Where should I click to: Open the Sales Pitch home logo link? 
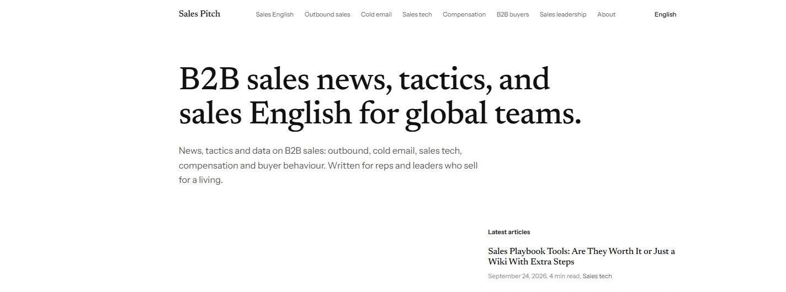[199, 14]
